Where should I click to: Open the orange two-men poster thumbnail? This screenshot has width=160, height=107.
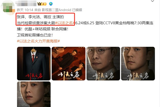[x=69, y=63]
